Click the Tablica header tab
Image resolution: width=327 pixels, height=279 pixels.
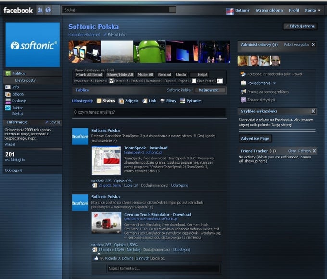click(82, 90)
